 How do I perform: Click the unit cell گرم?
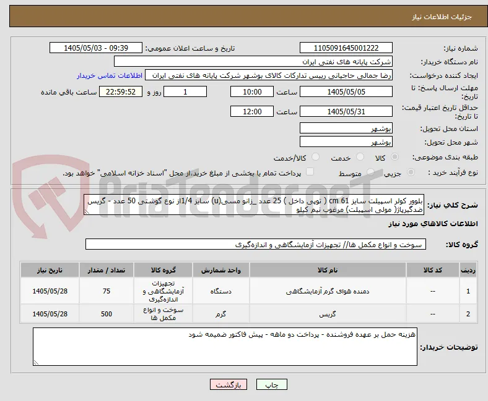[220, 314]
